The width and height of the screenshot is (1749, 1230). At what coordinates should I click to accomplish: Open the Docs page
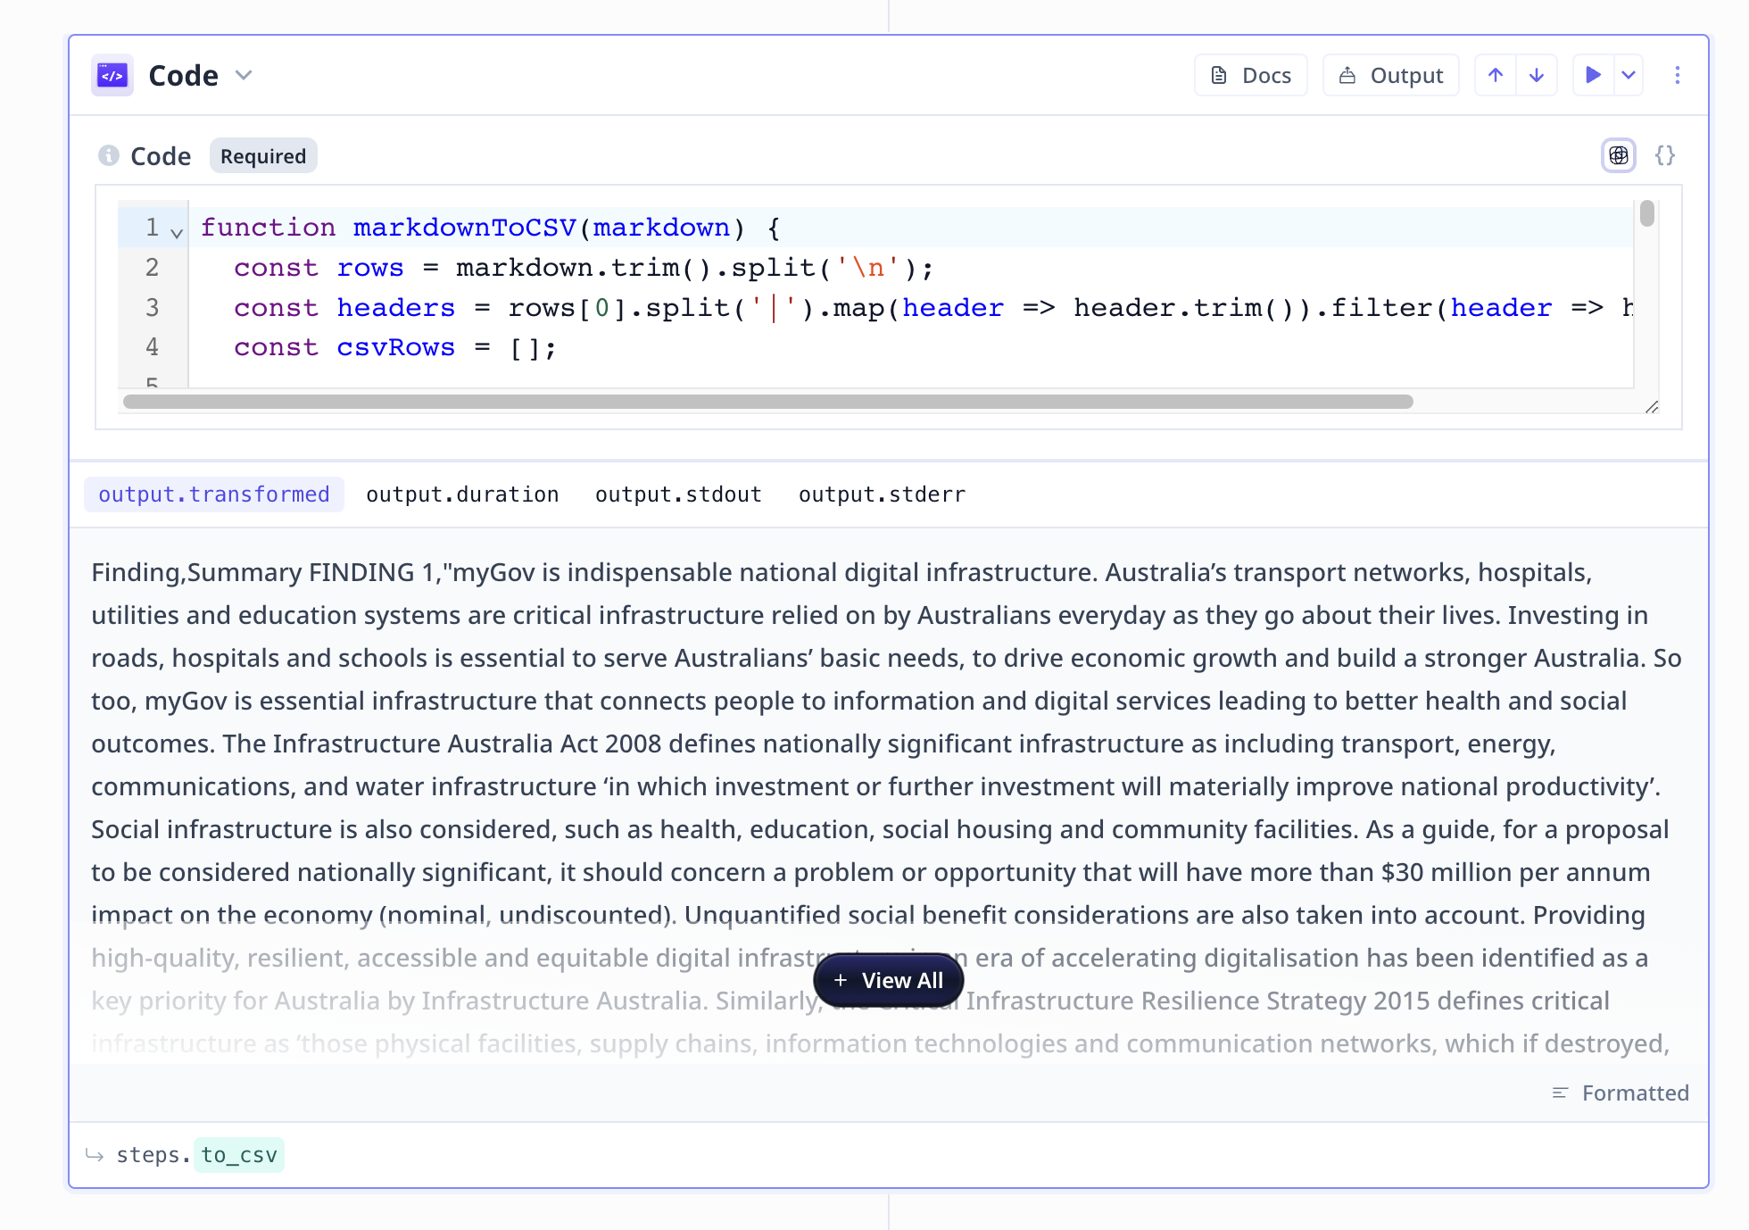[x=1250, y=75]
